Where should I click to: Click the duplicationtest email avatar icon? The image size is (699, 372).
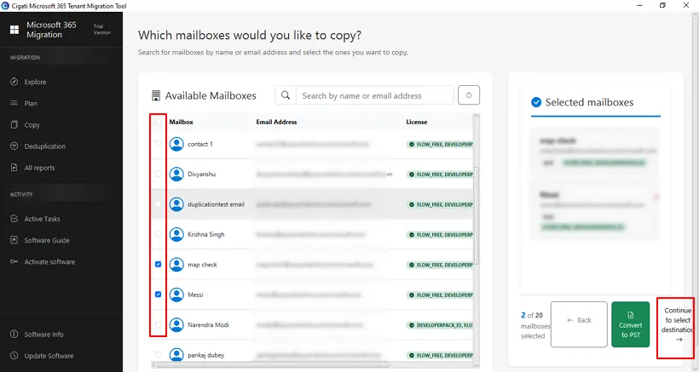[x=176, y=204]
